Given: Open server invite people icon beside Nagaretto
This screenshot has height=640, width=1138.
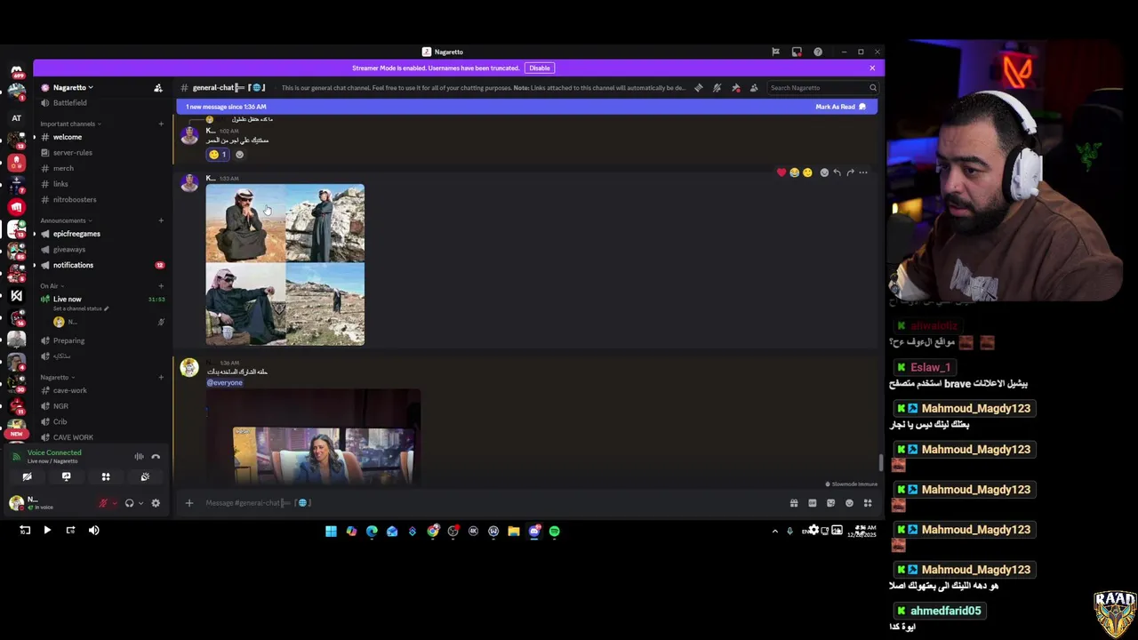Looking at the screenshot, I should point(158,88).
